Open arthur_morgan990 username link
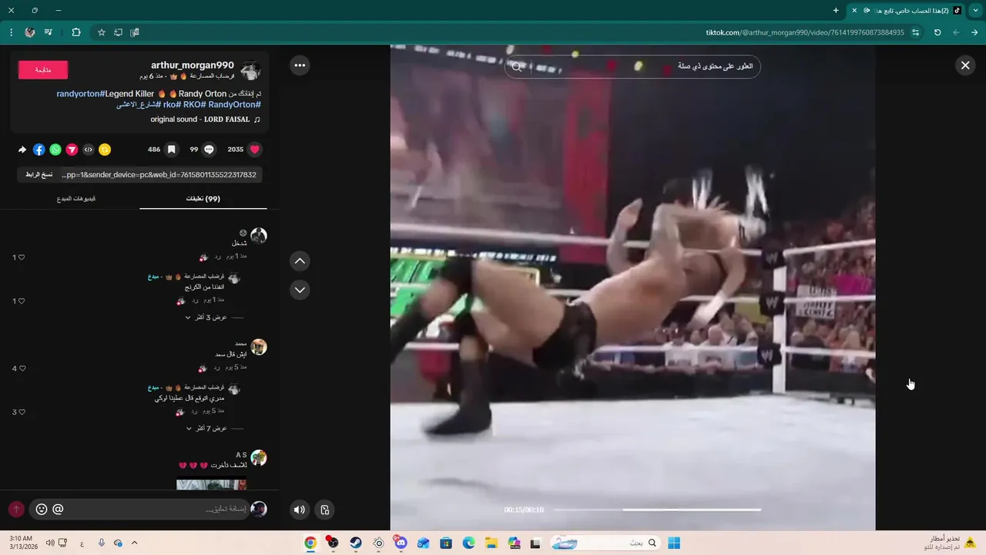The image size is (986, 555). coord(193,66)
